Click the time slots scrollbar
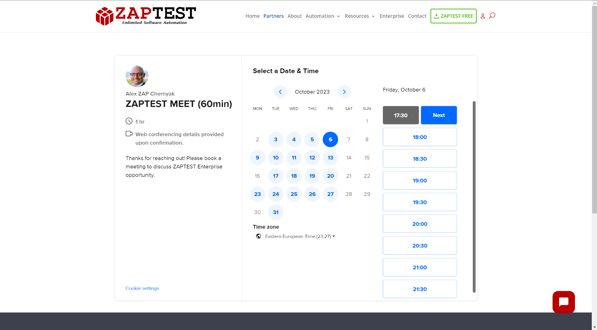 pos(474,196)
